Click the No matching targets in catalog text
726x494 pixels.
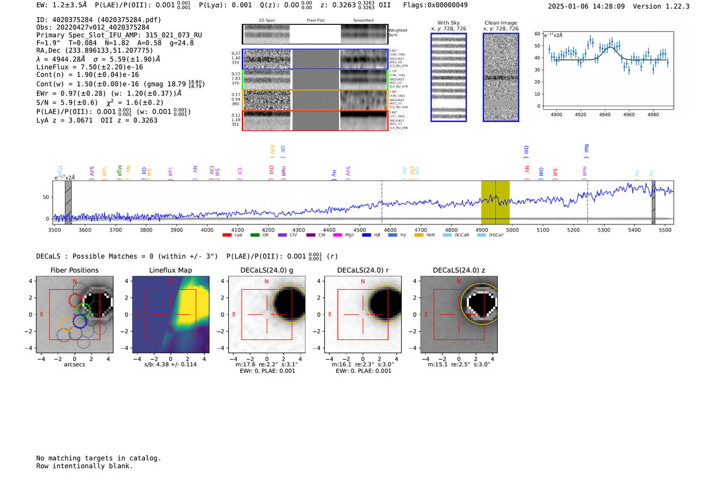point(99,458)
